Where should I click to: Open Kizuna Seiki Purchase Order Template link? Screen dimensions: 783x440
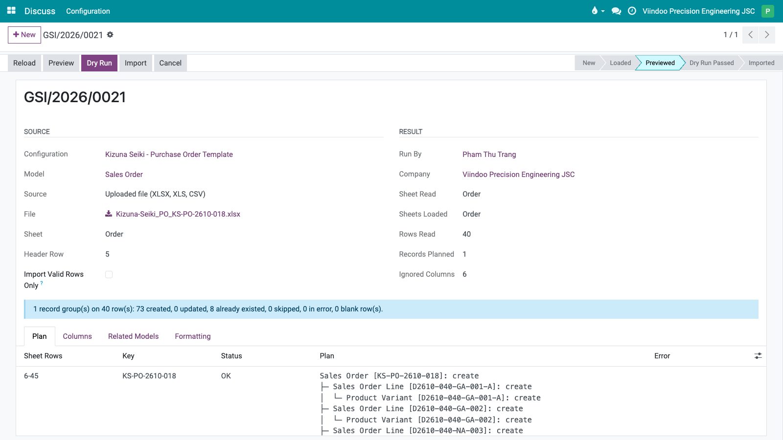click(x=169, y=154)
